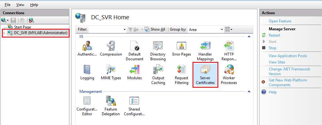Open the Authentication feature icon
322x125 pixels.
[x=87, y=46]
